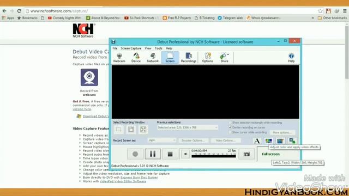Click Encoder Options button
Image resolution: width=349 pixels, height=196 pixels.
pos(193,140)
